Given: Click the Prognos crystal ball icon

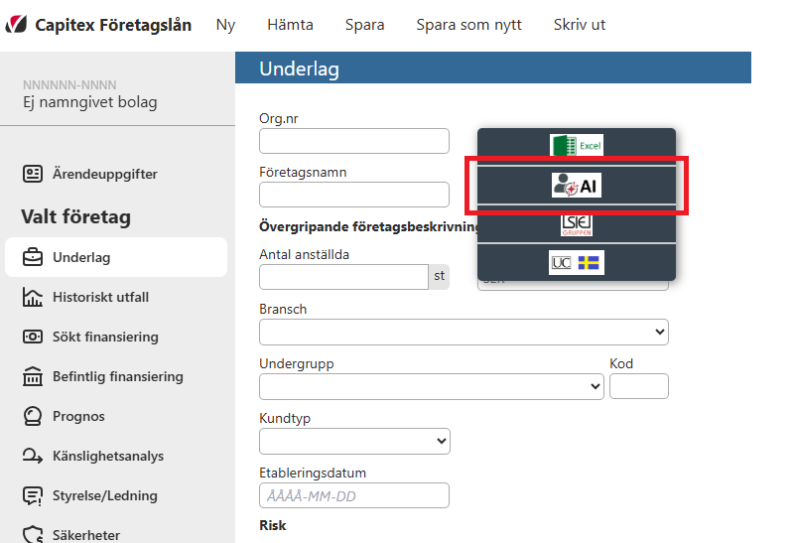Looking at the screenshot, I should [x=33, y=417].
